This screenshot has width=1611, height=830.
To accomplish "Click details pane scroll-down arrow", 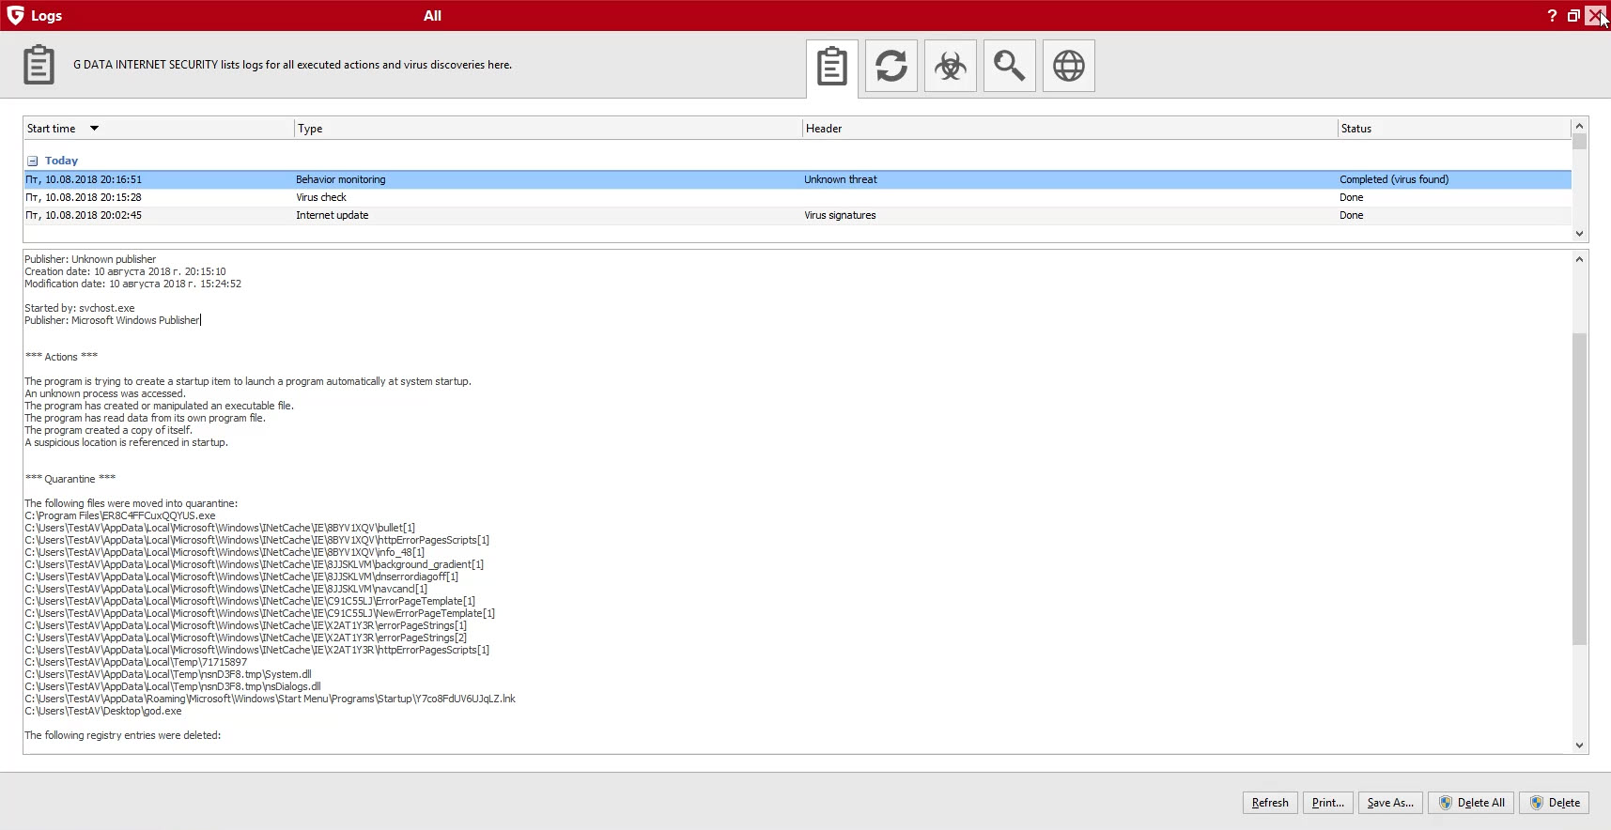I will coord(1579,745).
